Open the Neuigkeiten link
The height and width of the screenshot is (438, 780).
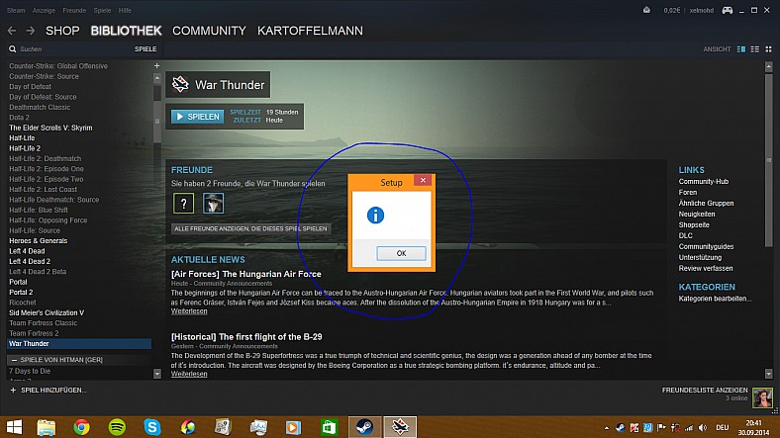pos(697,214)
